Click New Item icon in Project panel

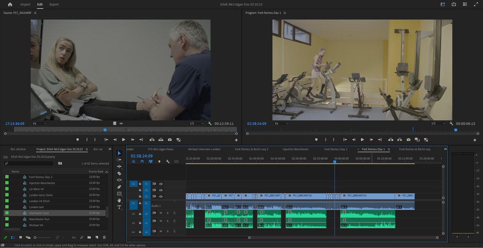pos(97,238)
